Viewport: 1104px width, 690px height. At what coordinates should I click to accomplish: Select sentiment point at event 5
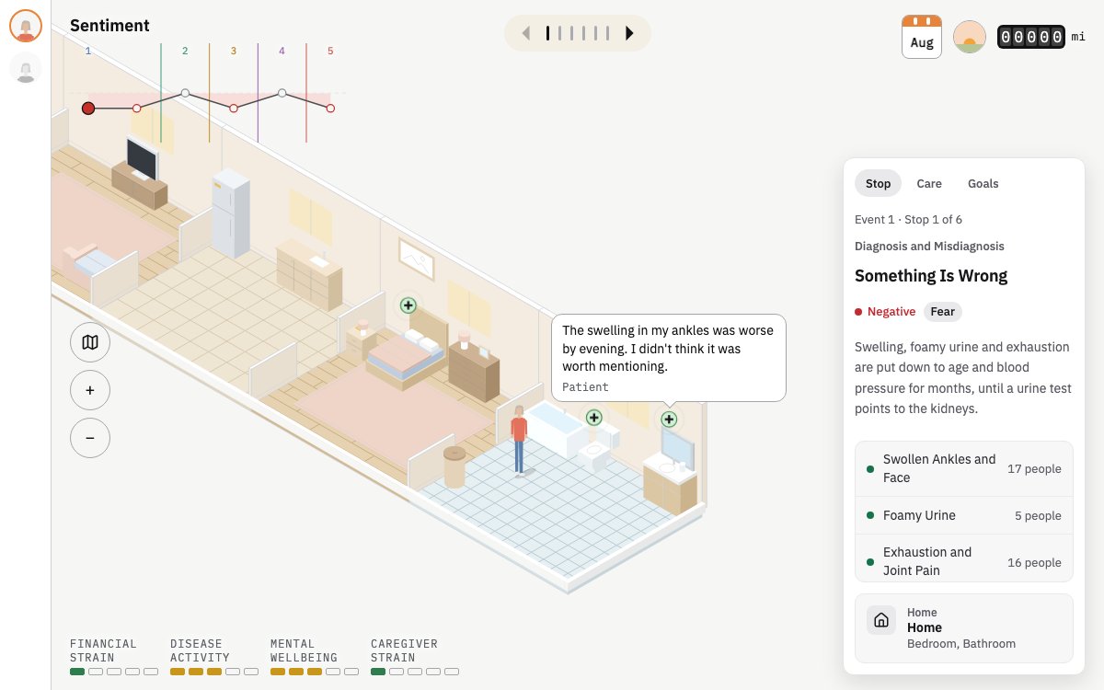pos(330,109)
